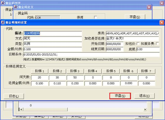
Task: Toggle the 停用 checkbox
Action: (95, 17)
